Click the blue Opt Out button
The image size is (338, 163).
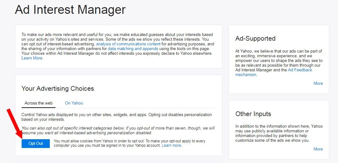36,143
